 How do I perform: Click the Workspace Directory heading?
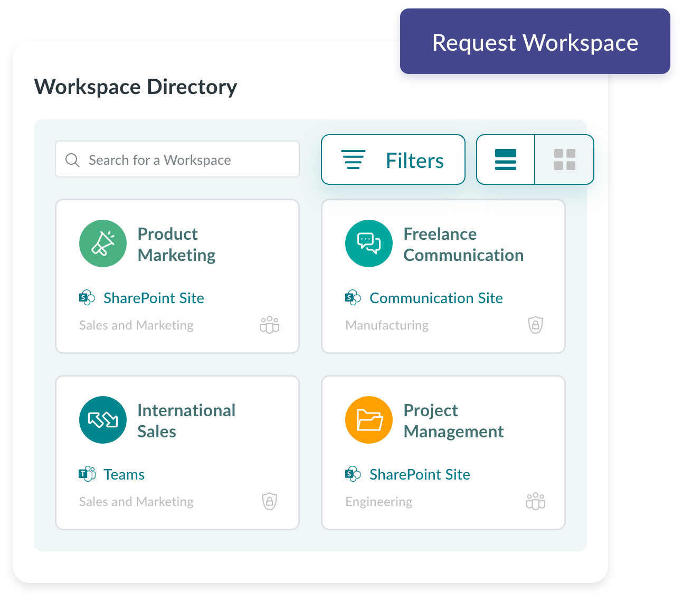pos(135,87)
